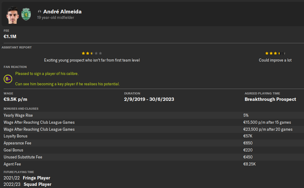Open André Almeida's player portrait
304x188 pixels.
12,15
